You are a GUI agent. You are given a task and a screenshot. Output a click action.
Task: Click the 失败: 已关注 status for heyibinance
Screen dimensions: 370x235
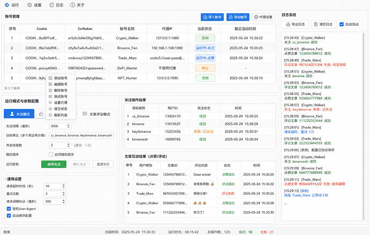(x=203, y=131)
